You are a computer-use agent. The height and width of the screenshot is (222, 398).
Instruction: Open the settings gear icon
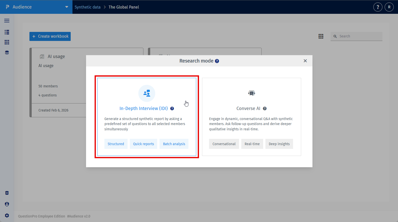pyautogui.click(x=7, y=215)
